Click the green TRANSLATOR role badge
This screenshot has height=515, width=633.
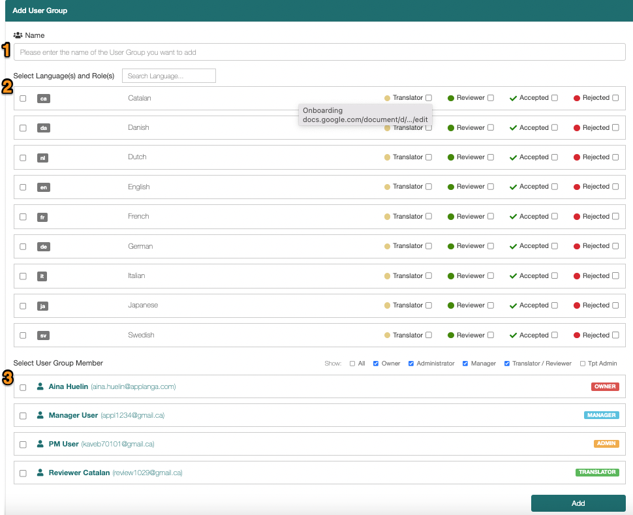coord(597,472)
